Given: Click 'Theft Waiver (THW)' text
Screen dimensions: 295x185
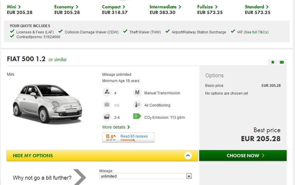Looking at the screenshot, I should coord(145,32).
